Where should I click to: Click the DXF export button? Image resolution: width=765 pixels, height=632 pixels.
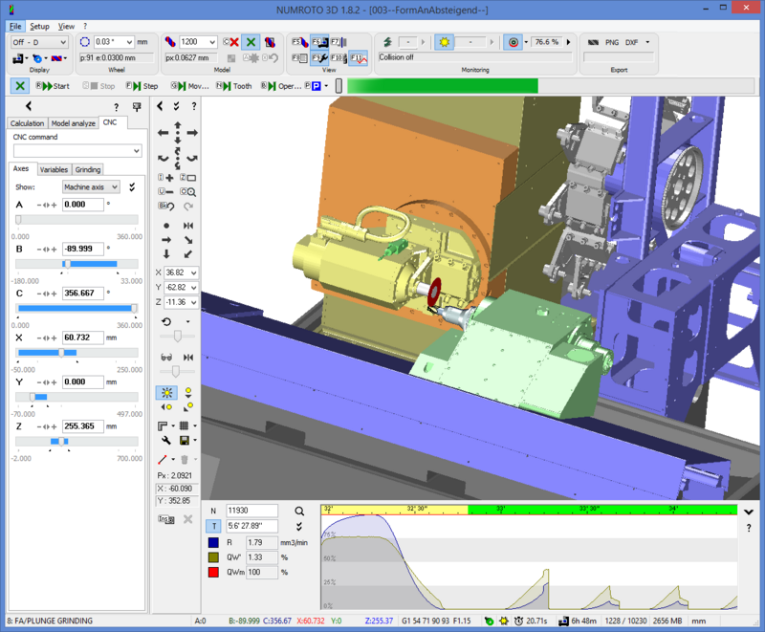[631, 43]
